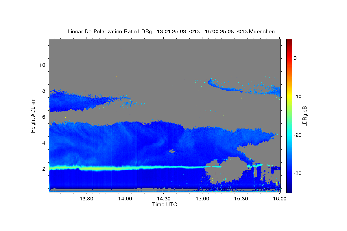Click the '14:30' time axis label
The image size is (347, 231).
[x=164, y=199]
